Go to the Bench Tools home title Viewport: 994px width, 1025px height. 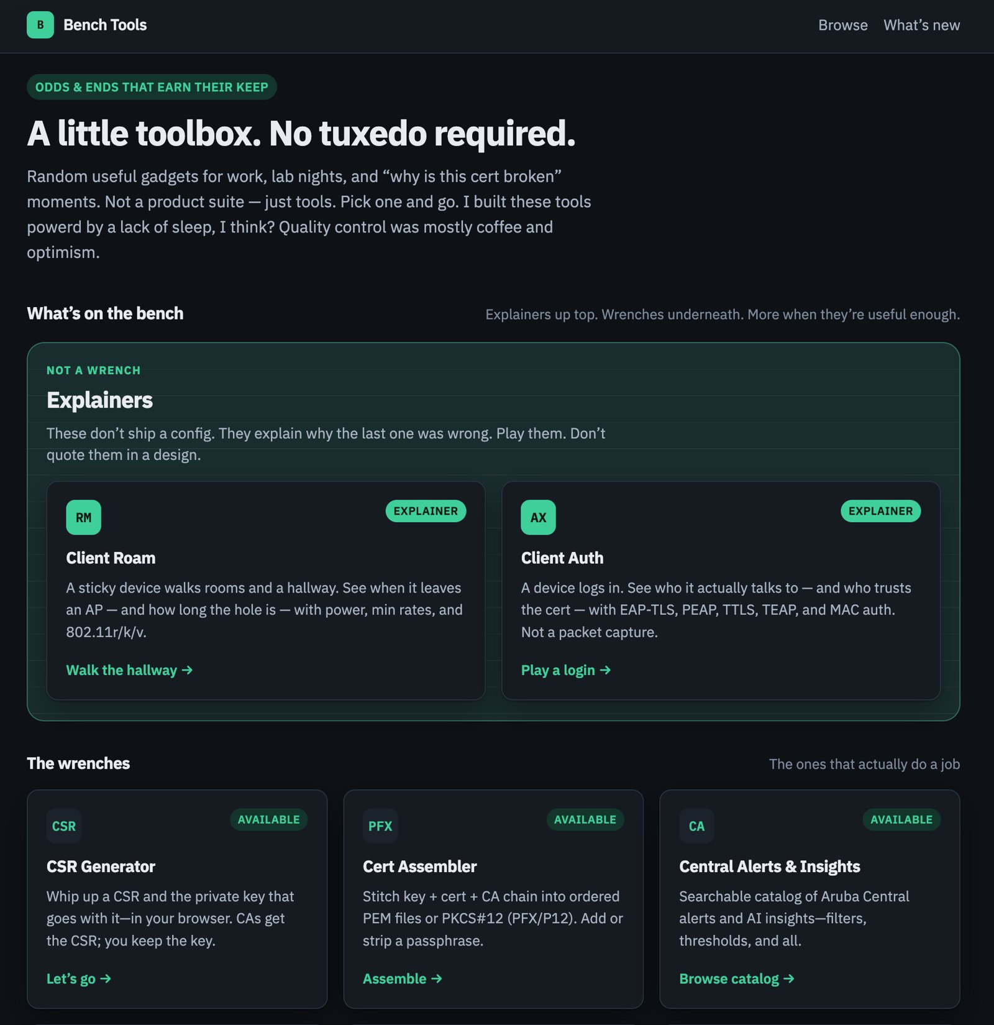tap(105, 25)
